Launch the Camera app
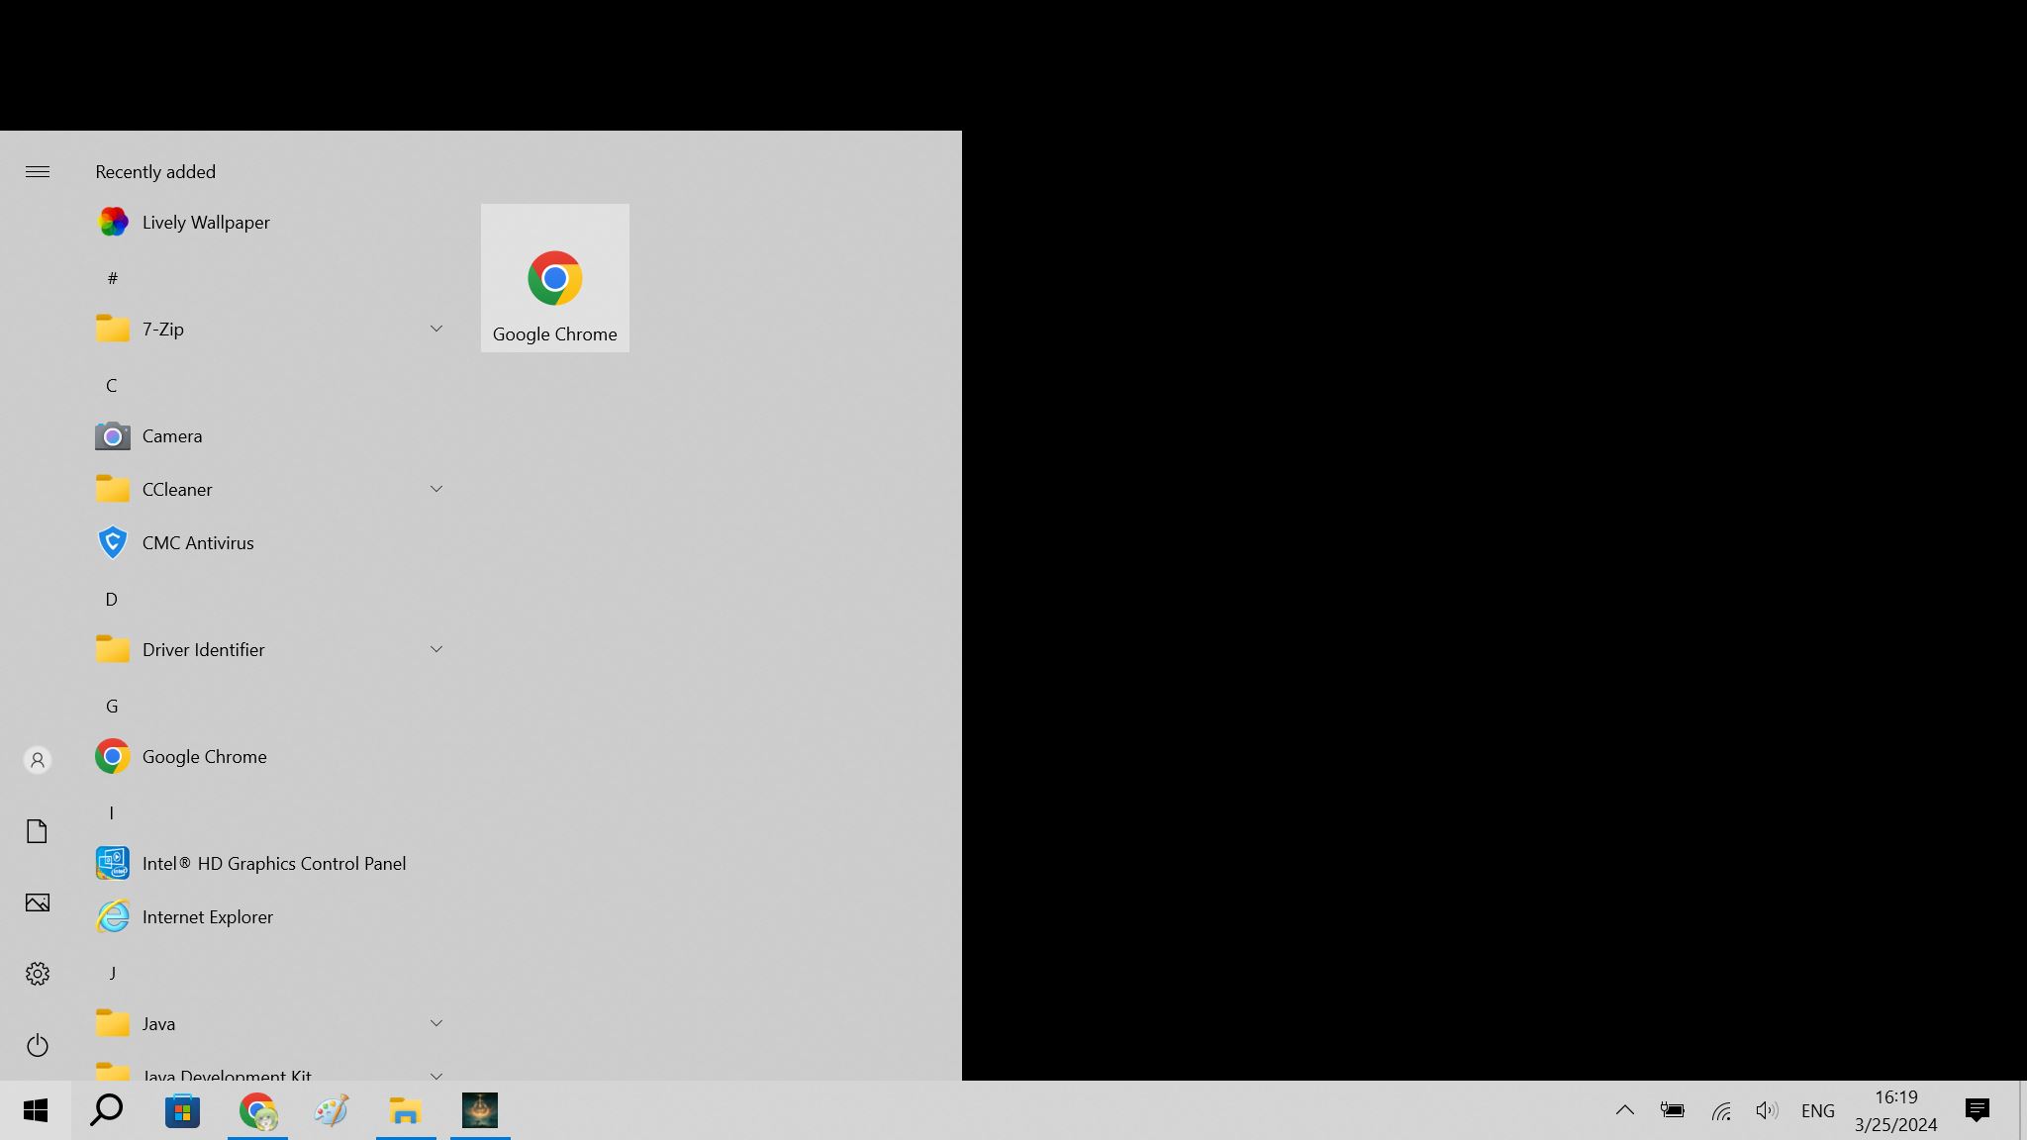Screen dimensions: 2027x1140 click(171, 436)
